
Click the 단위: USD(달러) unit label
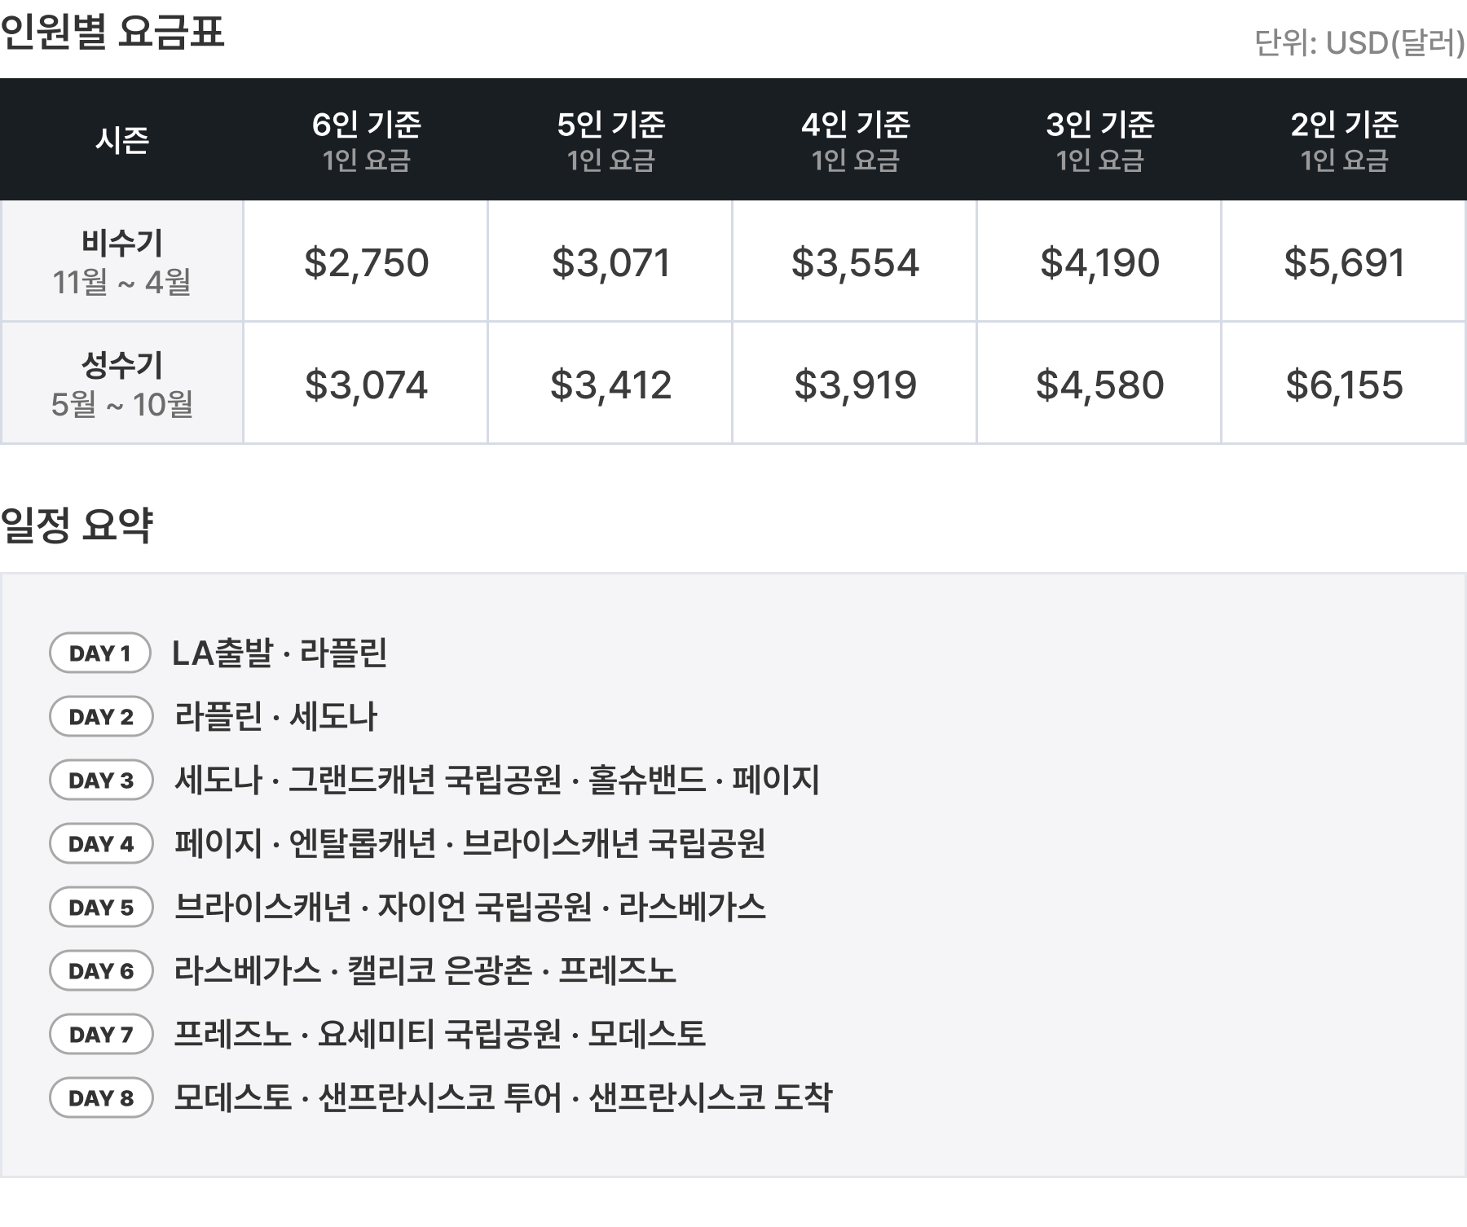click(1359, 42)
